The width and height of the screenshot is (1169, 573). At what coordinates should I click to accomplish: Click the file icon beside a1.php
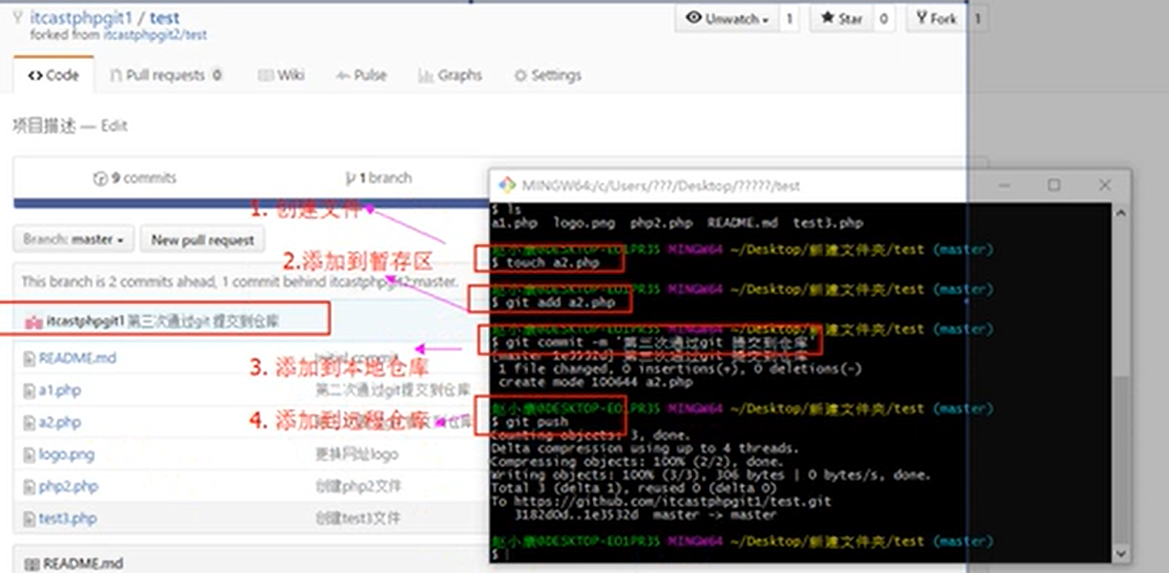29,391
